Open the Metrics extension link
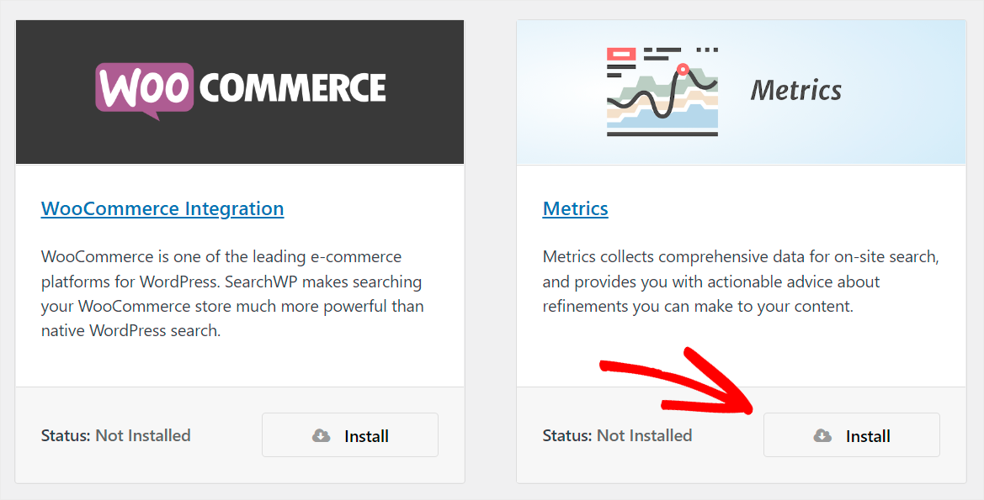 coord(575,208)
